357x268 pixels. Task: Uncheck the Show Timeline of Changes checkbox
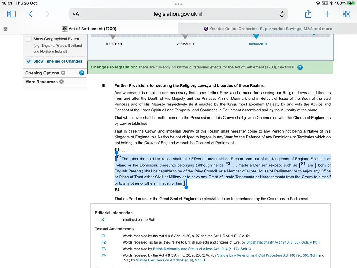[x=29, y=61]
